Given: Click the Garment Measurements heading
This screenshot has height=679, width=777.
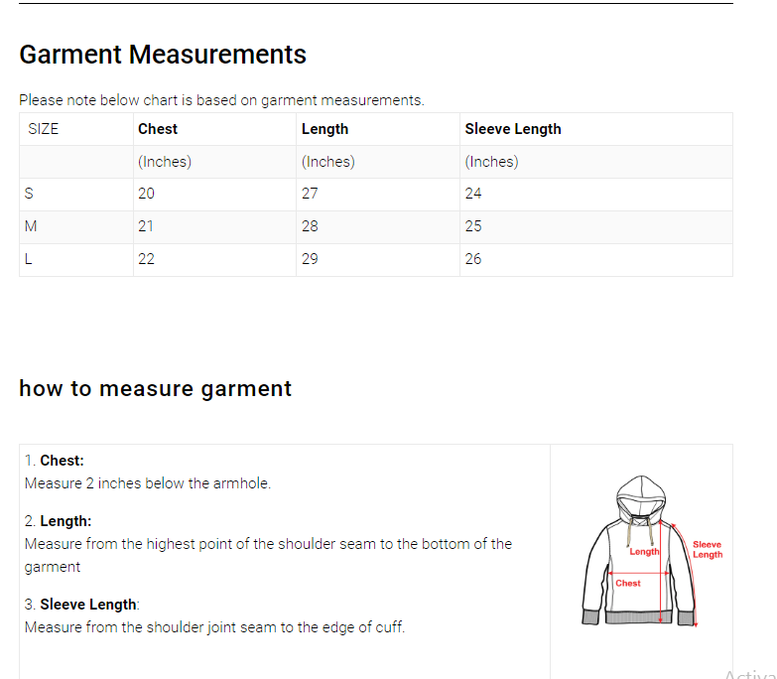Looking at the screenshot, I should [x=163, y=55].
